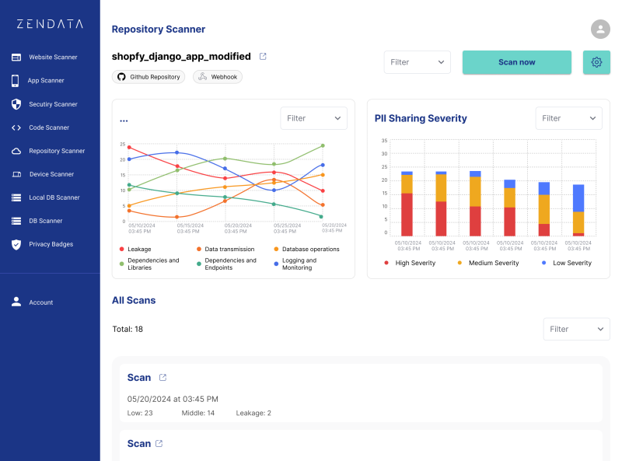Click '05/20/2024 at 03:45 PM' scan date
Screen dimensions: 622x461
173,399
